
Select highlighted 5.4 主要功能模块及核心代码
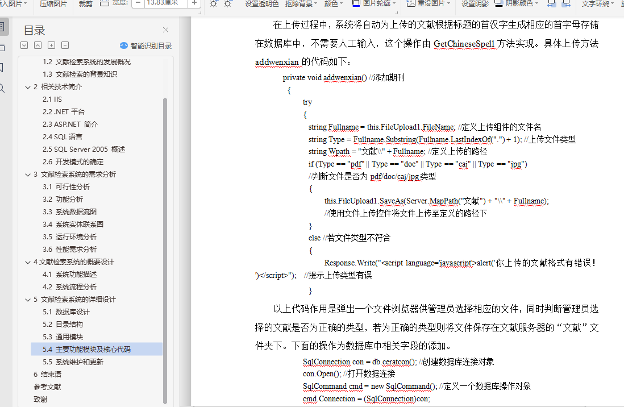[97, 349]
